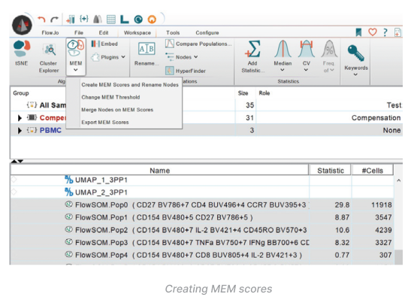Expand the Compensation group
Viewport: 414px width, 297px height.
pos(20,118)
